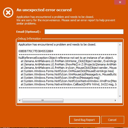Viewport: 128px width, 128px height.
Task: Click the tryIcon_MouseClick stack trace line
Action: point(68,68)
